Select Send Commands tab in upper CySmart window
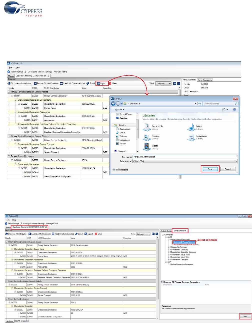 [205, 80]
